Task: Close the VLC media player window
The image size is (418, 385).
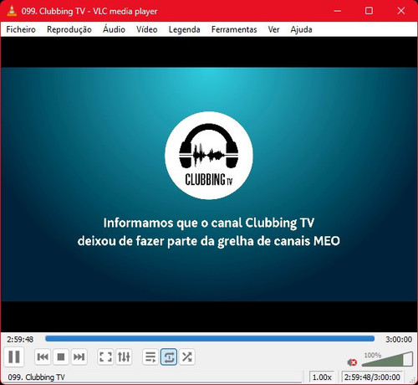Action: click(401, 11)
